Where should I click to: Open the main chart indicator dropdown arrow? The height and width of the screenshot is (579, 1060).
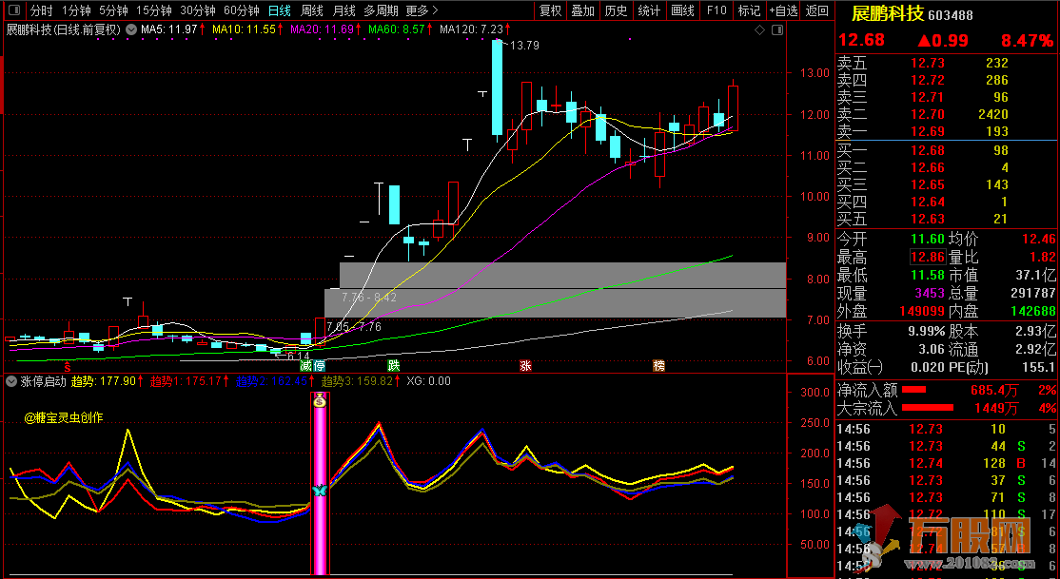point(130,29)
